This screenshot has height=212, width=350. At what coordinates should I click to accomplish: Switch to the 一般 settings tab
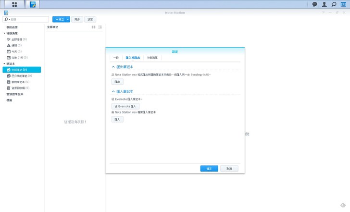(x=116, y=58)
